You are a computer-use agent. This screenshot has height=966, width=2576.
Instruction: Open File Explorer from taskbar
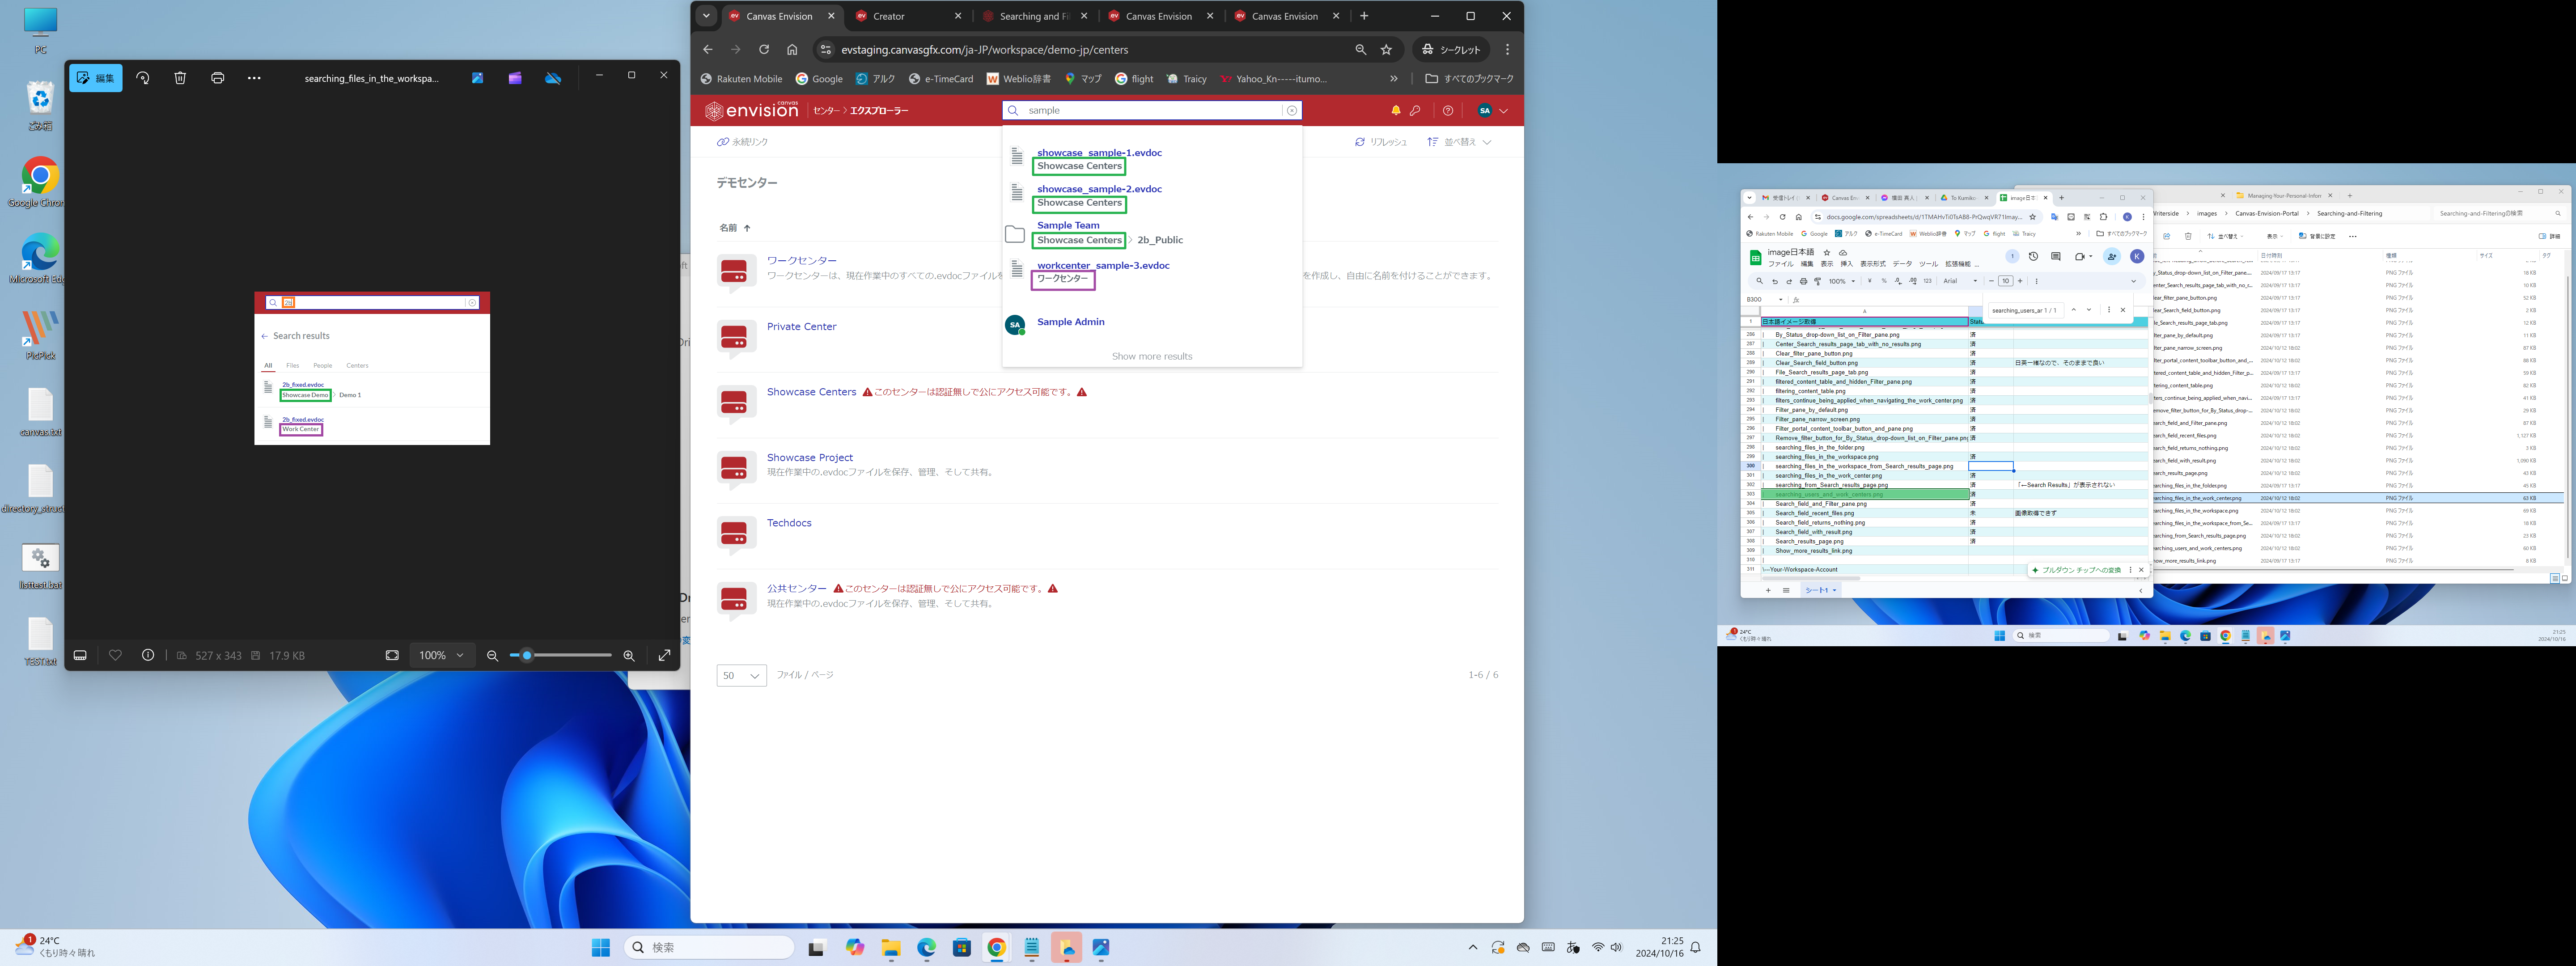click(890, 947)
